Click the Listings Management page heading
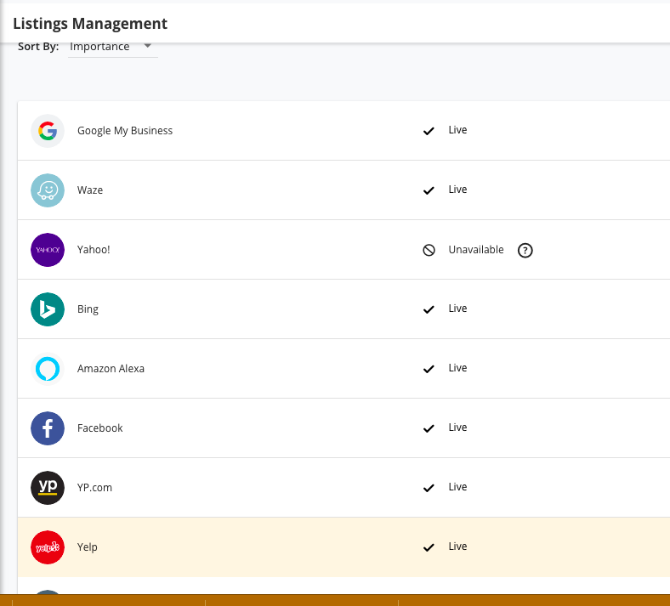The width and height of the screenshot is (670, 606). [90, 24]
